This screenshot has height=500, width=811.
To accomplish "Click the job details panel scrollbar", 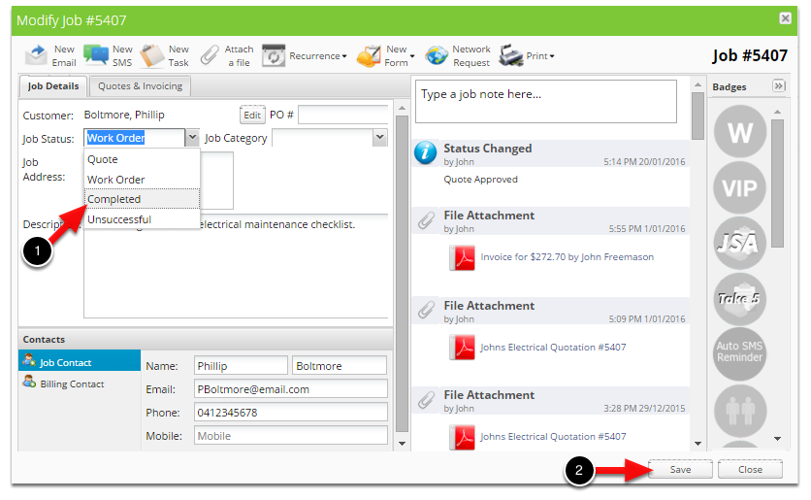I will (402, 273).
